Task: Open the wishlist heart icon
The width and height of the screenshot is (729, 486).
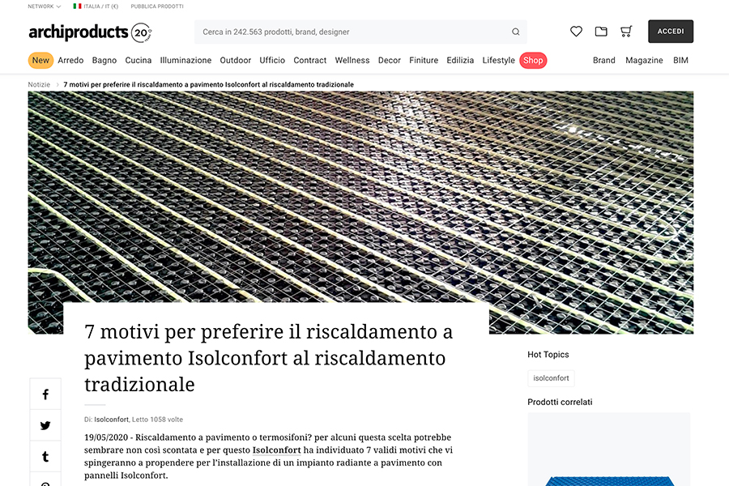Action: (576, 32)
